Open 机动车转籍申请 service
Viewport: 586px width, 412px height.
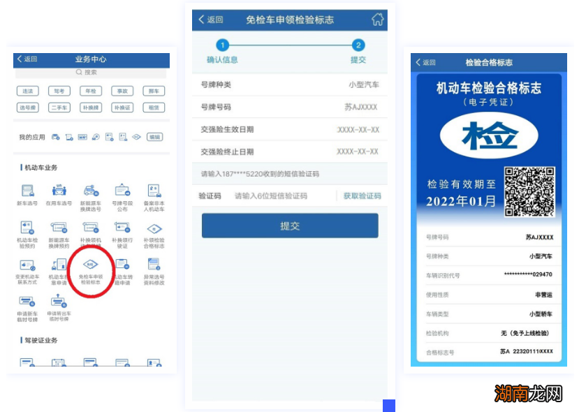coord(122,265)
